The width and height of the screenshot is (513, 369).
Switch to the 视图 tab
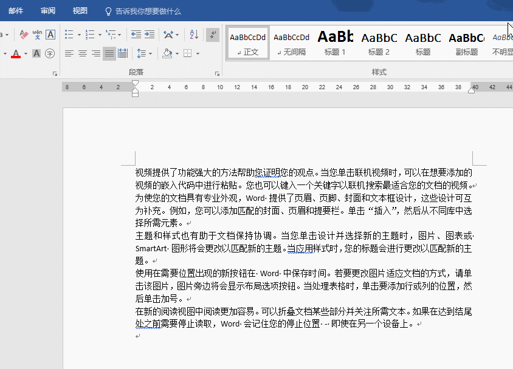[80, 11]
